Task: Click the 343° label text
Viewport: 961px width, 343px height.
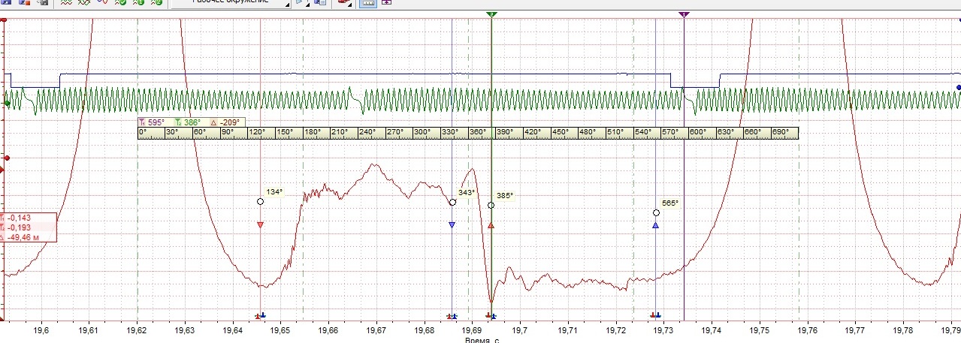Action: [467, 193]
